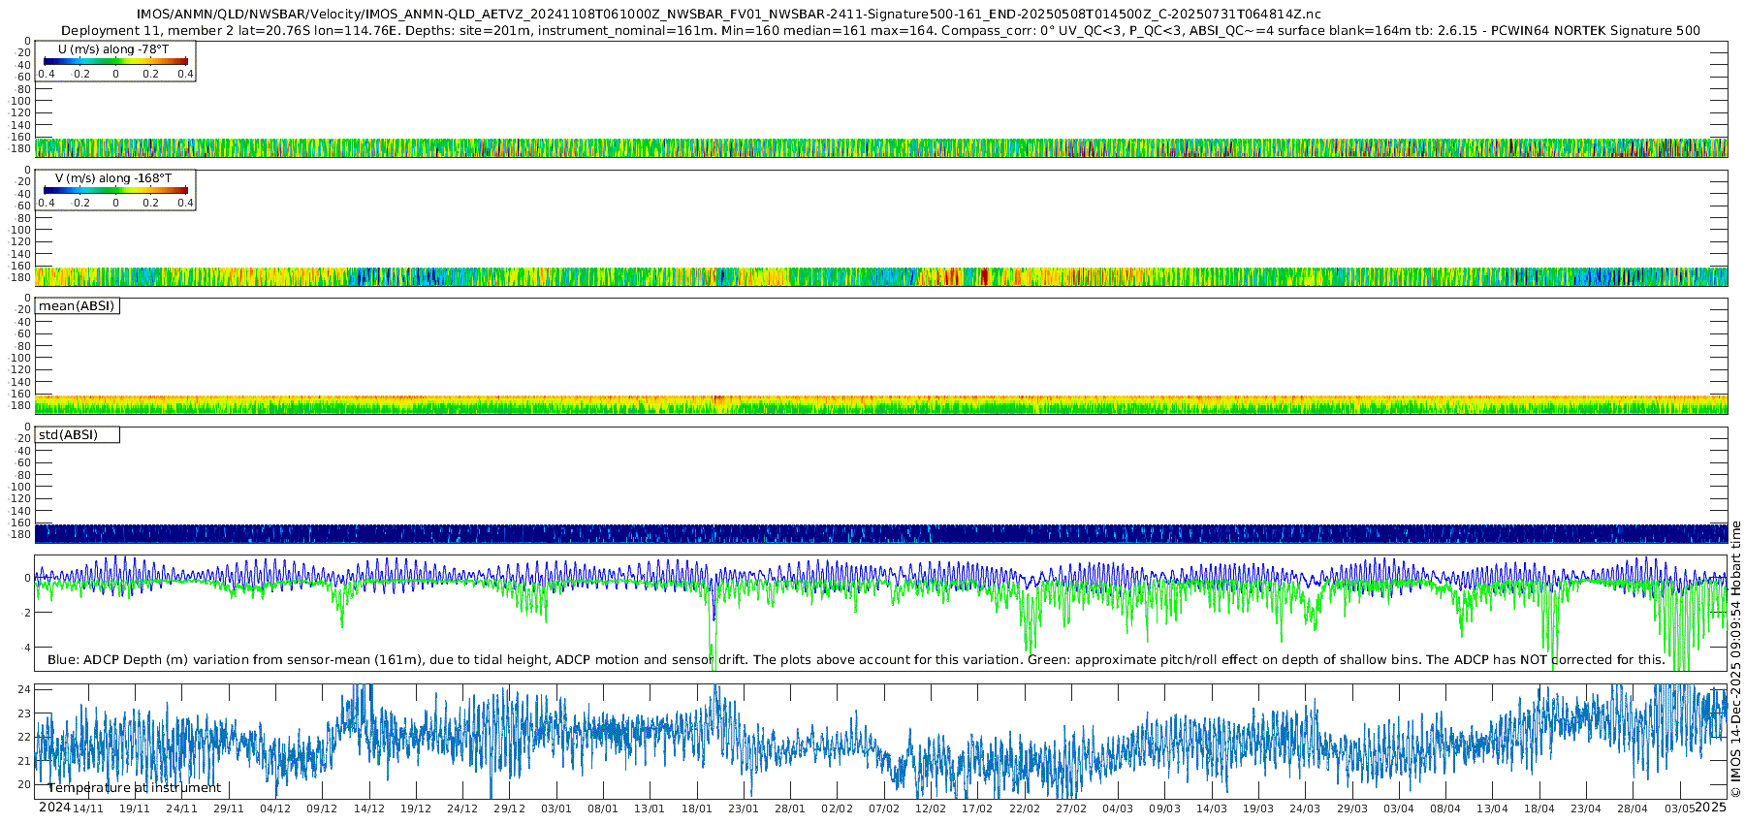Click the V velocity colorbar legend
The width and height of the screenshot is (1745, 824).
pyautogui.click(x=115, y=190)
